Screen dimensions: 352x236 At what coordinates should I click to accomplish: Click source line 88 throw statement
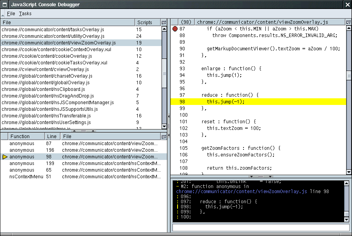(258, 35)
